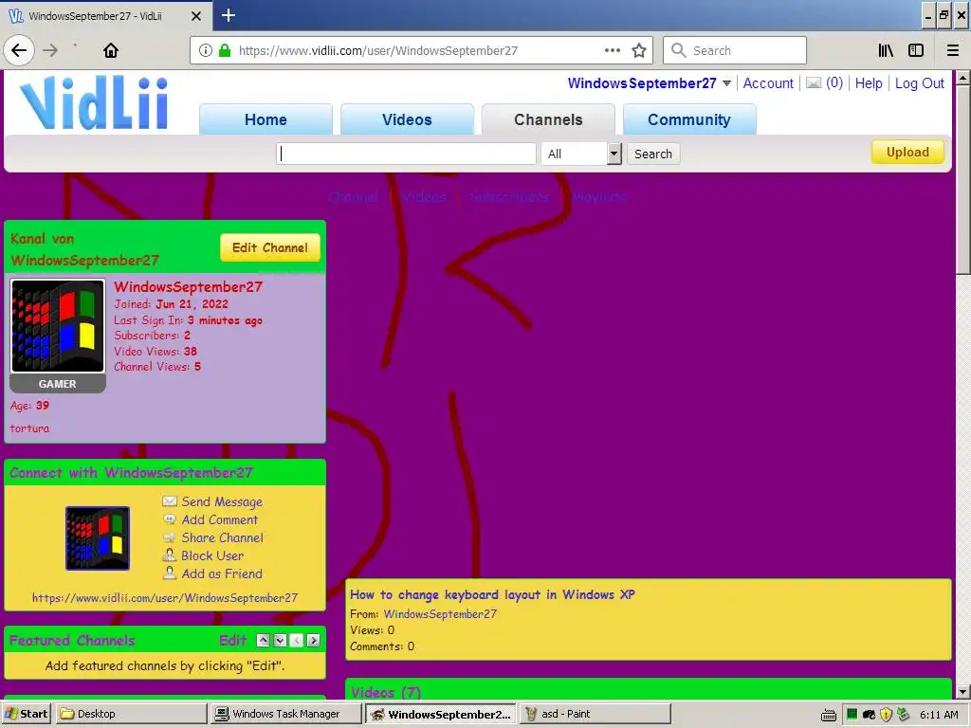The height and width of the screenshot is (728, 971).
Task: Show site information icon in address bar
Action: [206, 51]
